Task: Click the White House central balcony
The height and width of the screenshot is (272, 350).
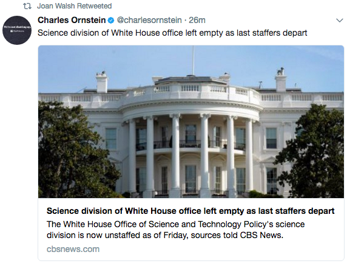Action: tap(191, 144)
